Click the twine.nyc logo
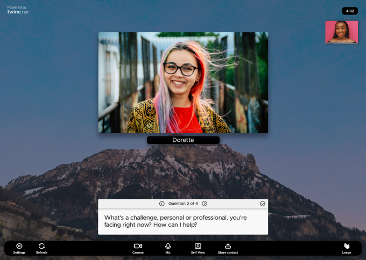 pyautogui.click(x=18, y=11)
